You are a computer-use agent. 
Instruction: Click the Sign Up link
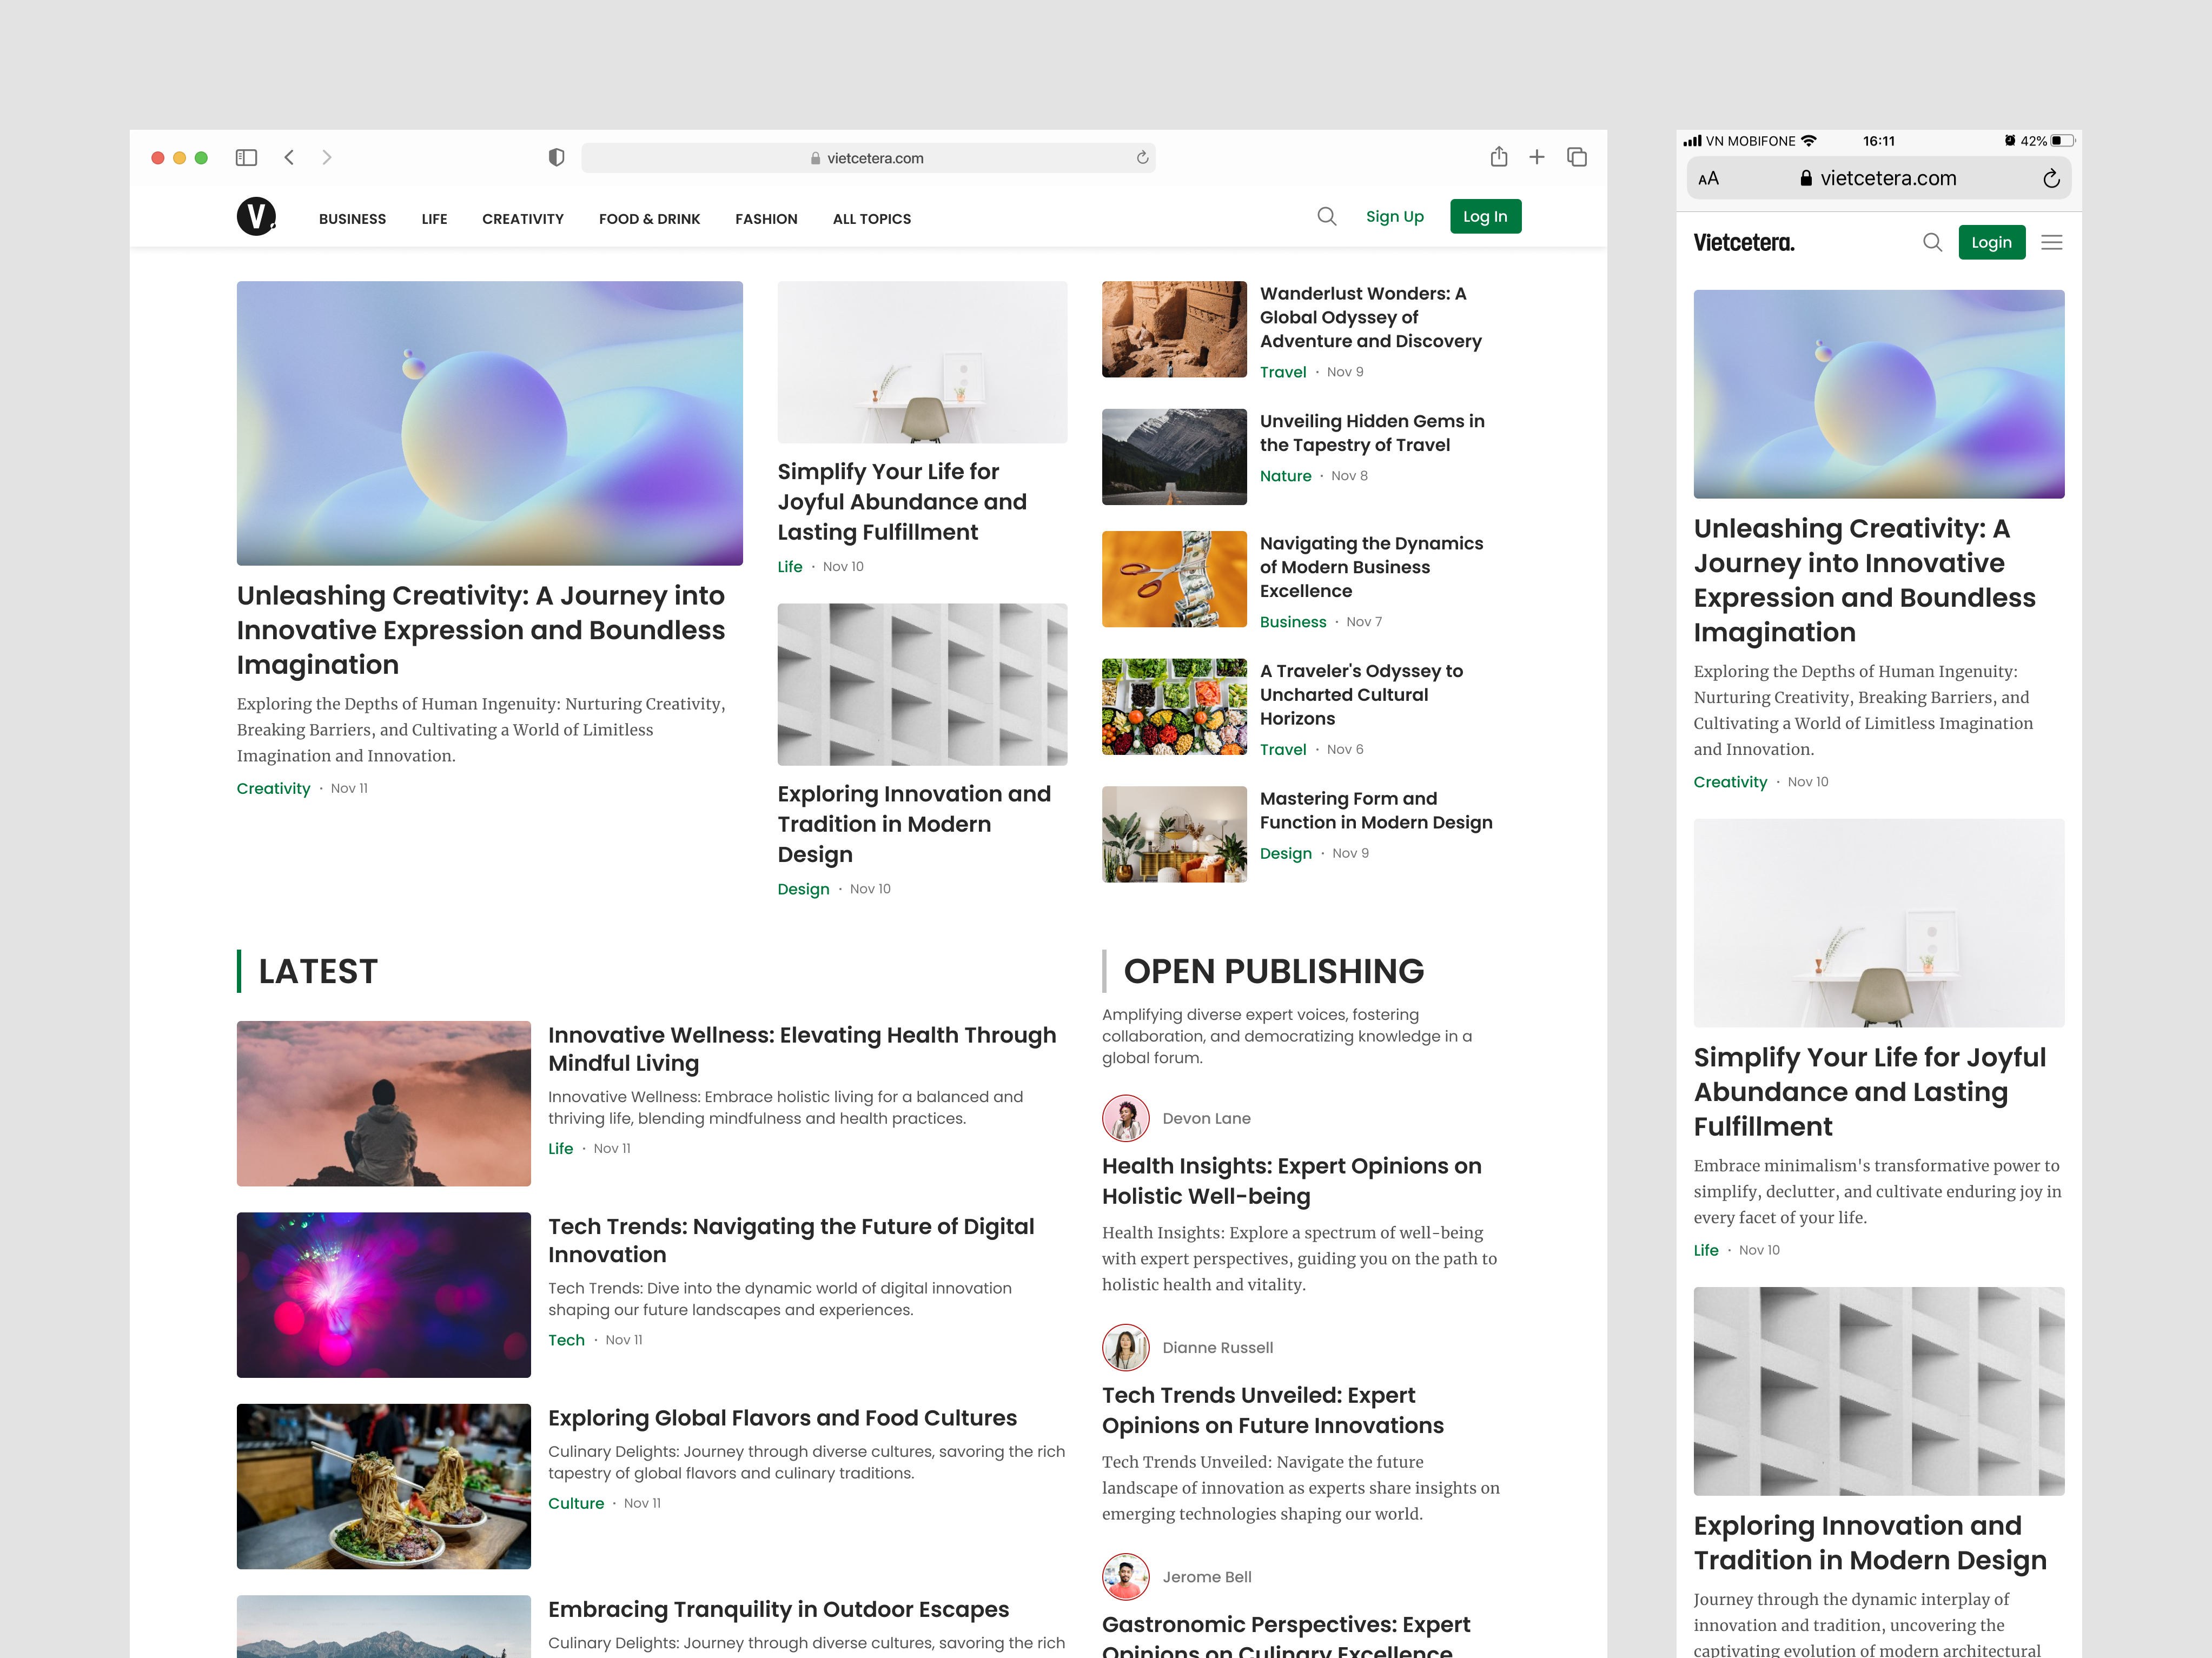(x=1394, y=216)
